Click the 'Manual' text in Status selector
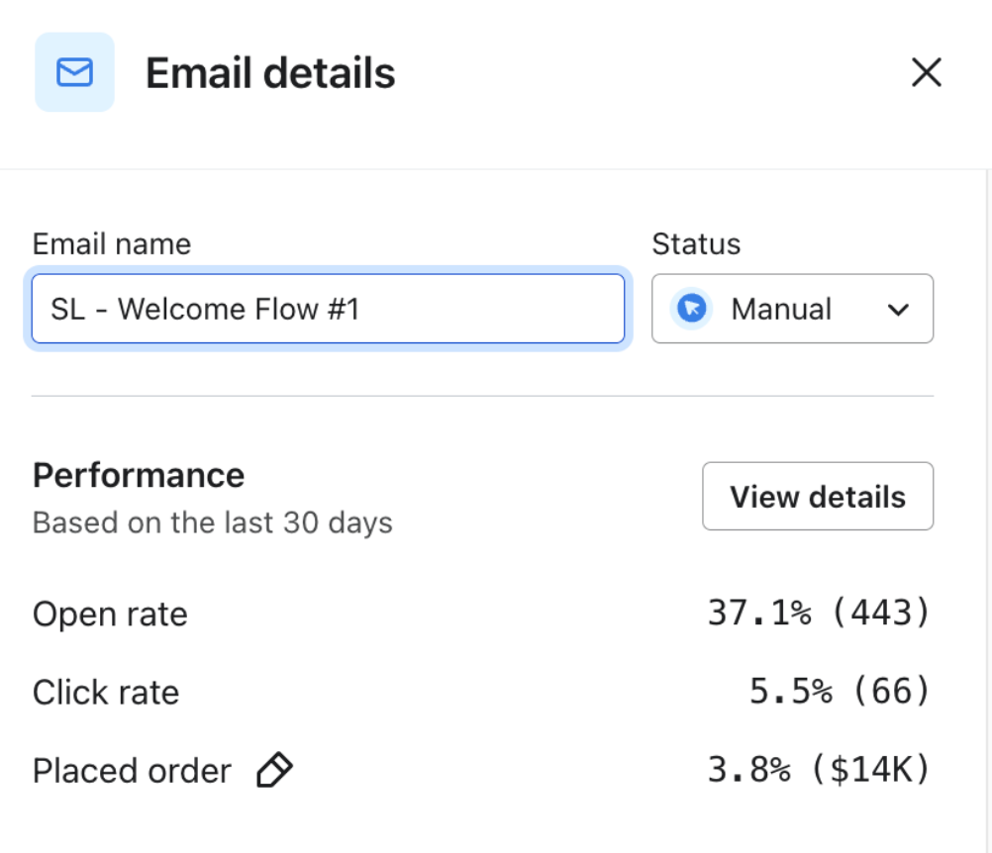992x853 pixels. pos(780,310)
